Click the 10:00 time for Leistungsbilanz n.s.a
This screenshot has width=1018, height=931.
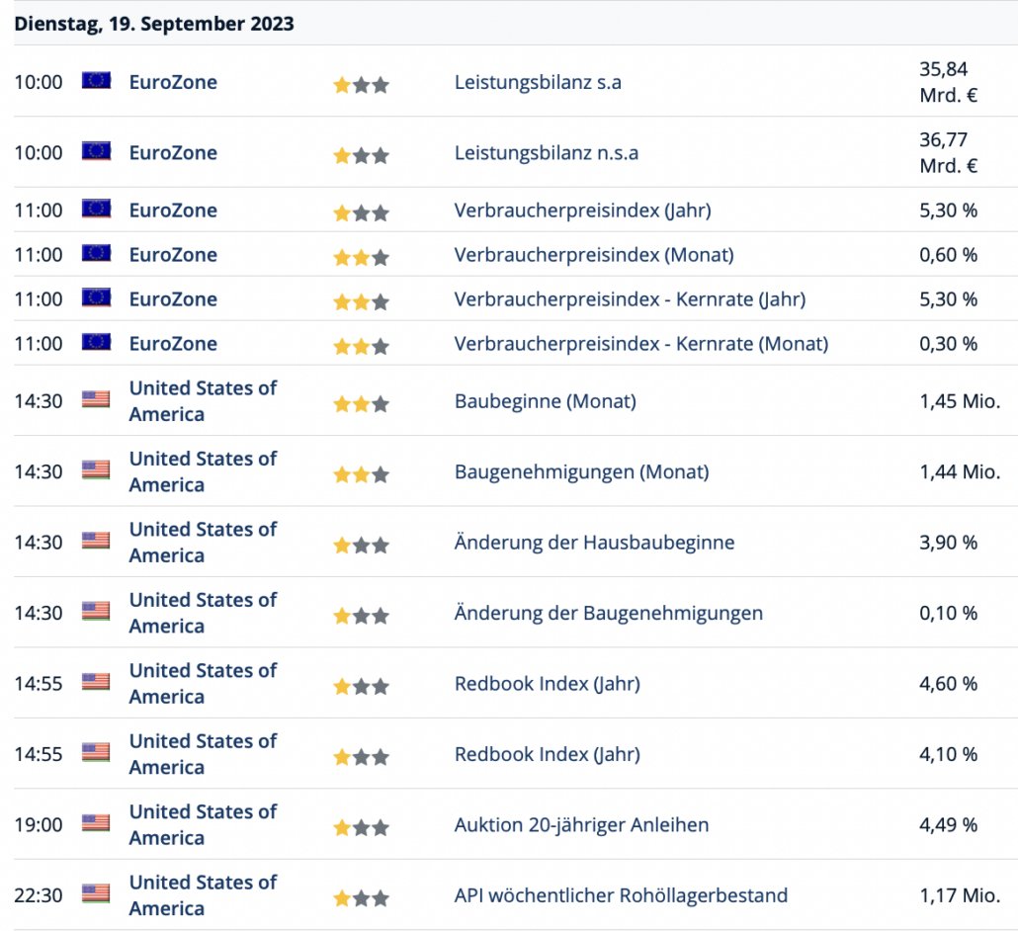click(39, 153)
